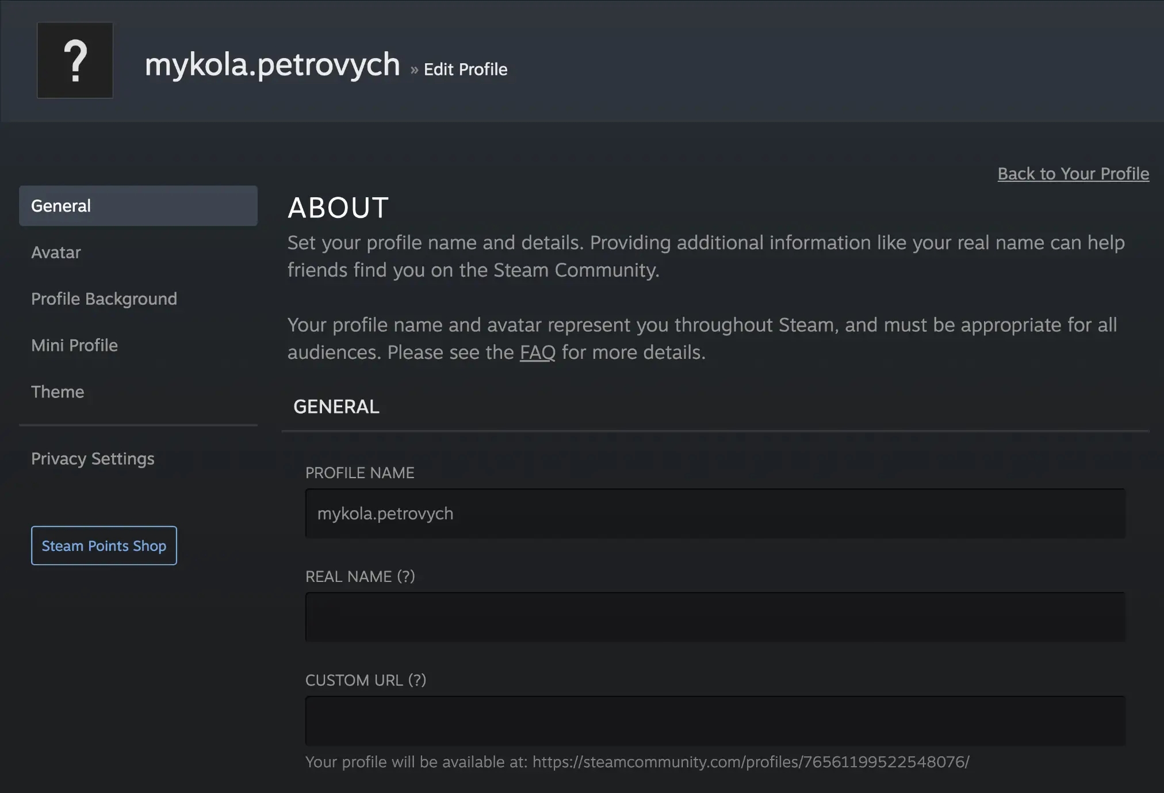
Task: Focus the Profile Name text field
Action: pyautogui.click(x=715, y=514)
